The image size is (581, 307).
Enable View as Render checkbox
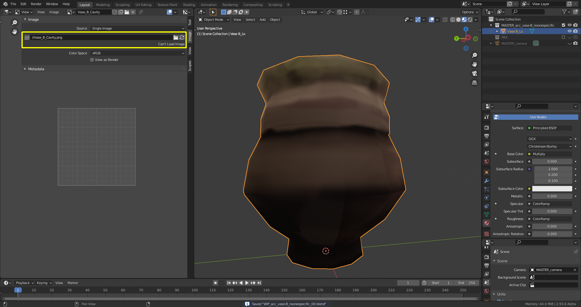(92, 60)
